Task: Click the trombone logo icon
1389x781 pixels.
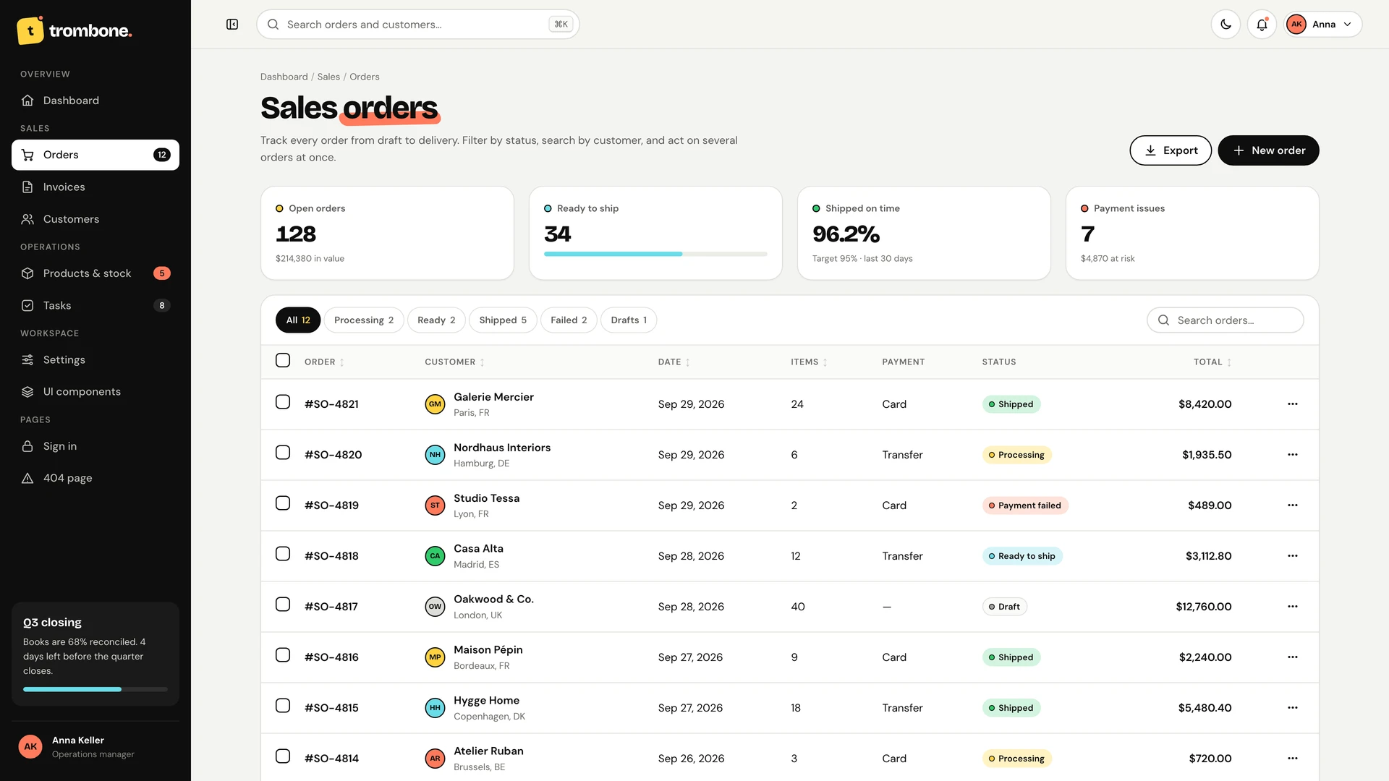Action: click(x=30, y=30)
